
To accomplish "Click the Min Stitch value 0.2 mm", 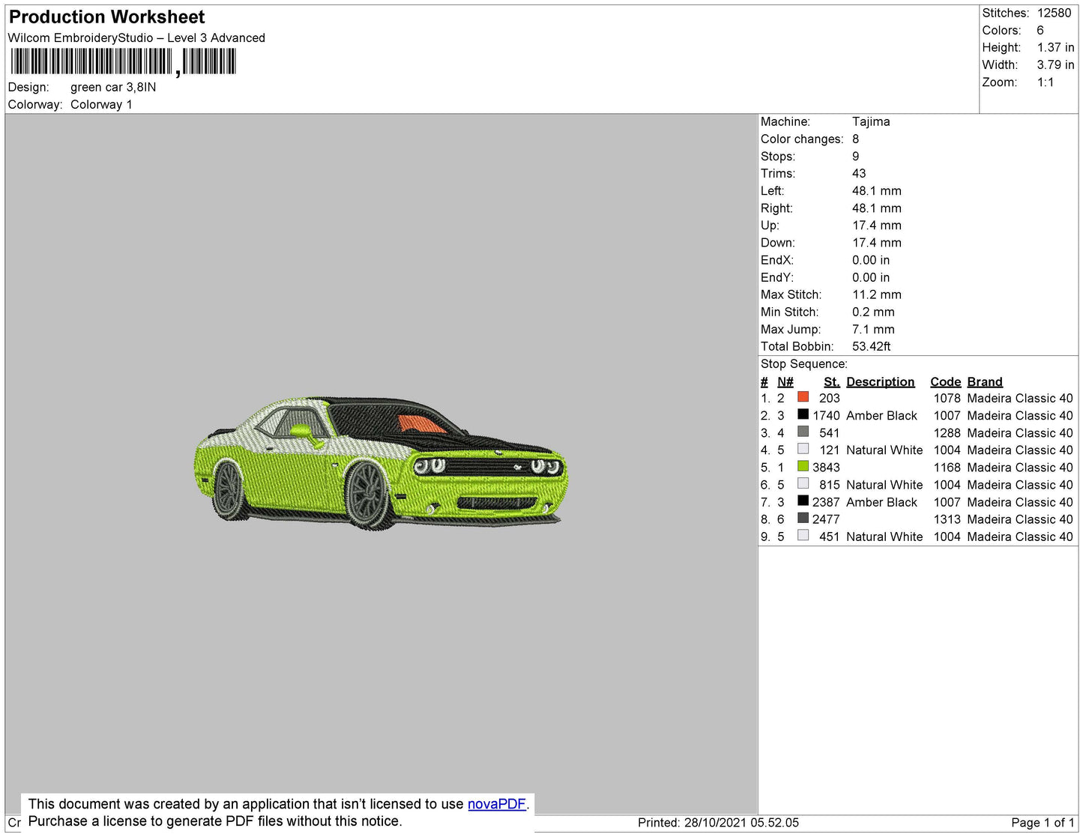I will click(873, 312).
